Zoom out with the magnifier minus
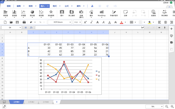The width and height of the screenshot is (175, 109). tap(167, 107)
